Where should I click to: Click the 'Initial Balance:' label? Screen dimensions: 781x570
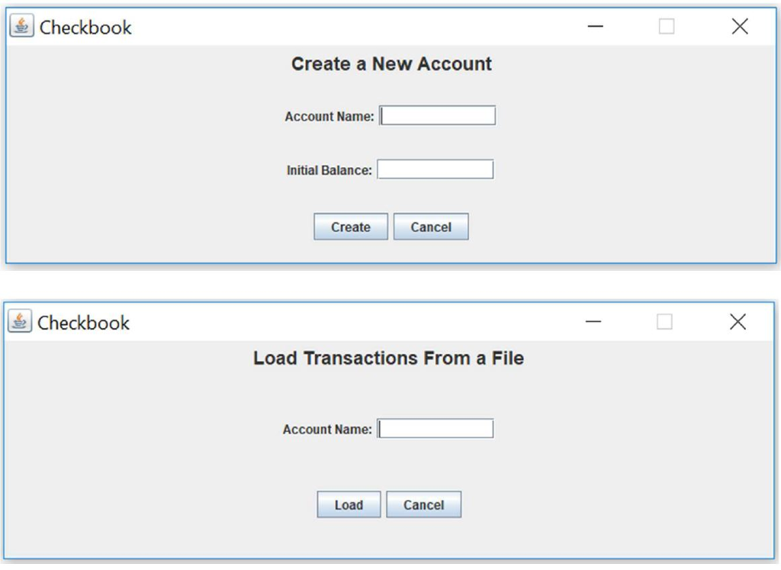(x=329, y=170)
